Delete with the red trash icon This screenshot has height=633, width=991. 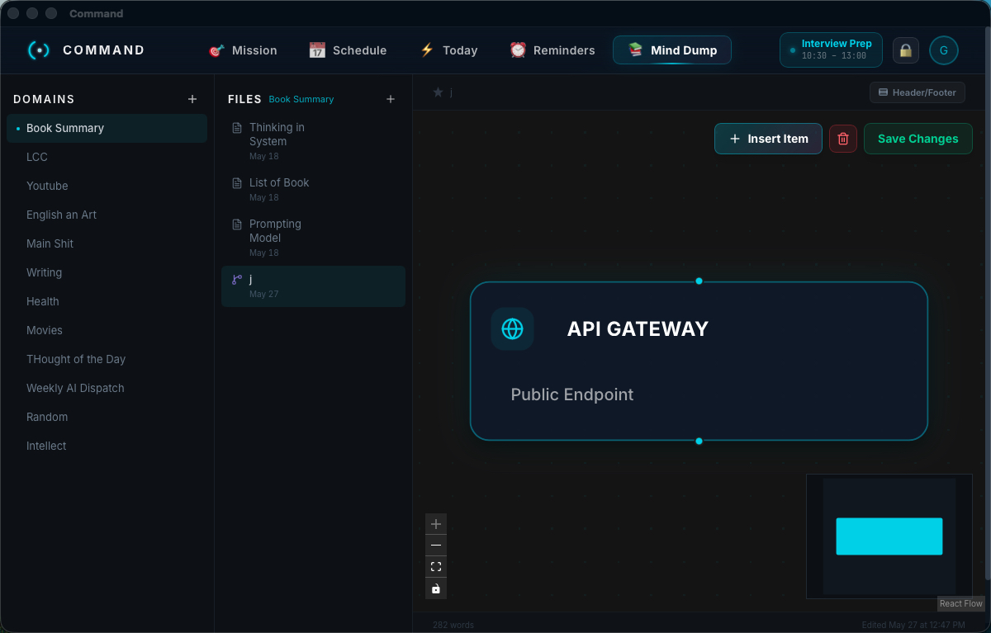pyautogui.click(x=843, y=139)
